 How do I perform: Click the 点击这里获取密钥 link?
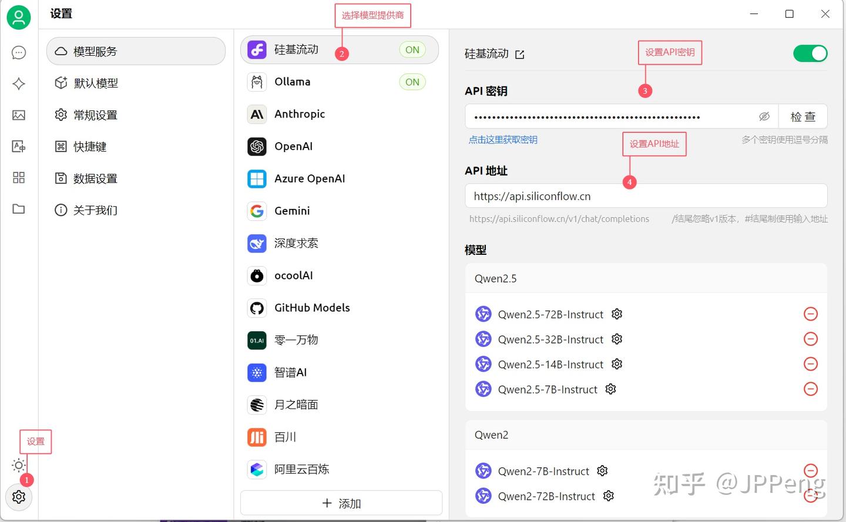[503, 140]
